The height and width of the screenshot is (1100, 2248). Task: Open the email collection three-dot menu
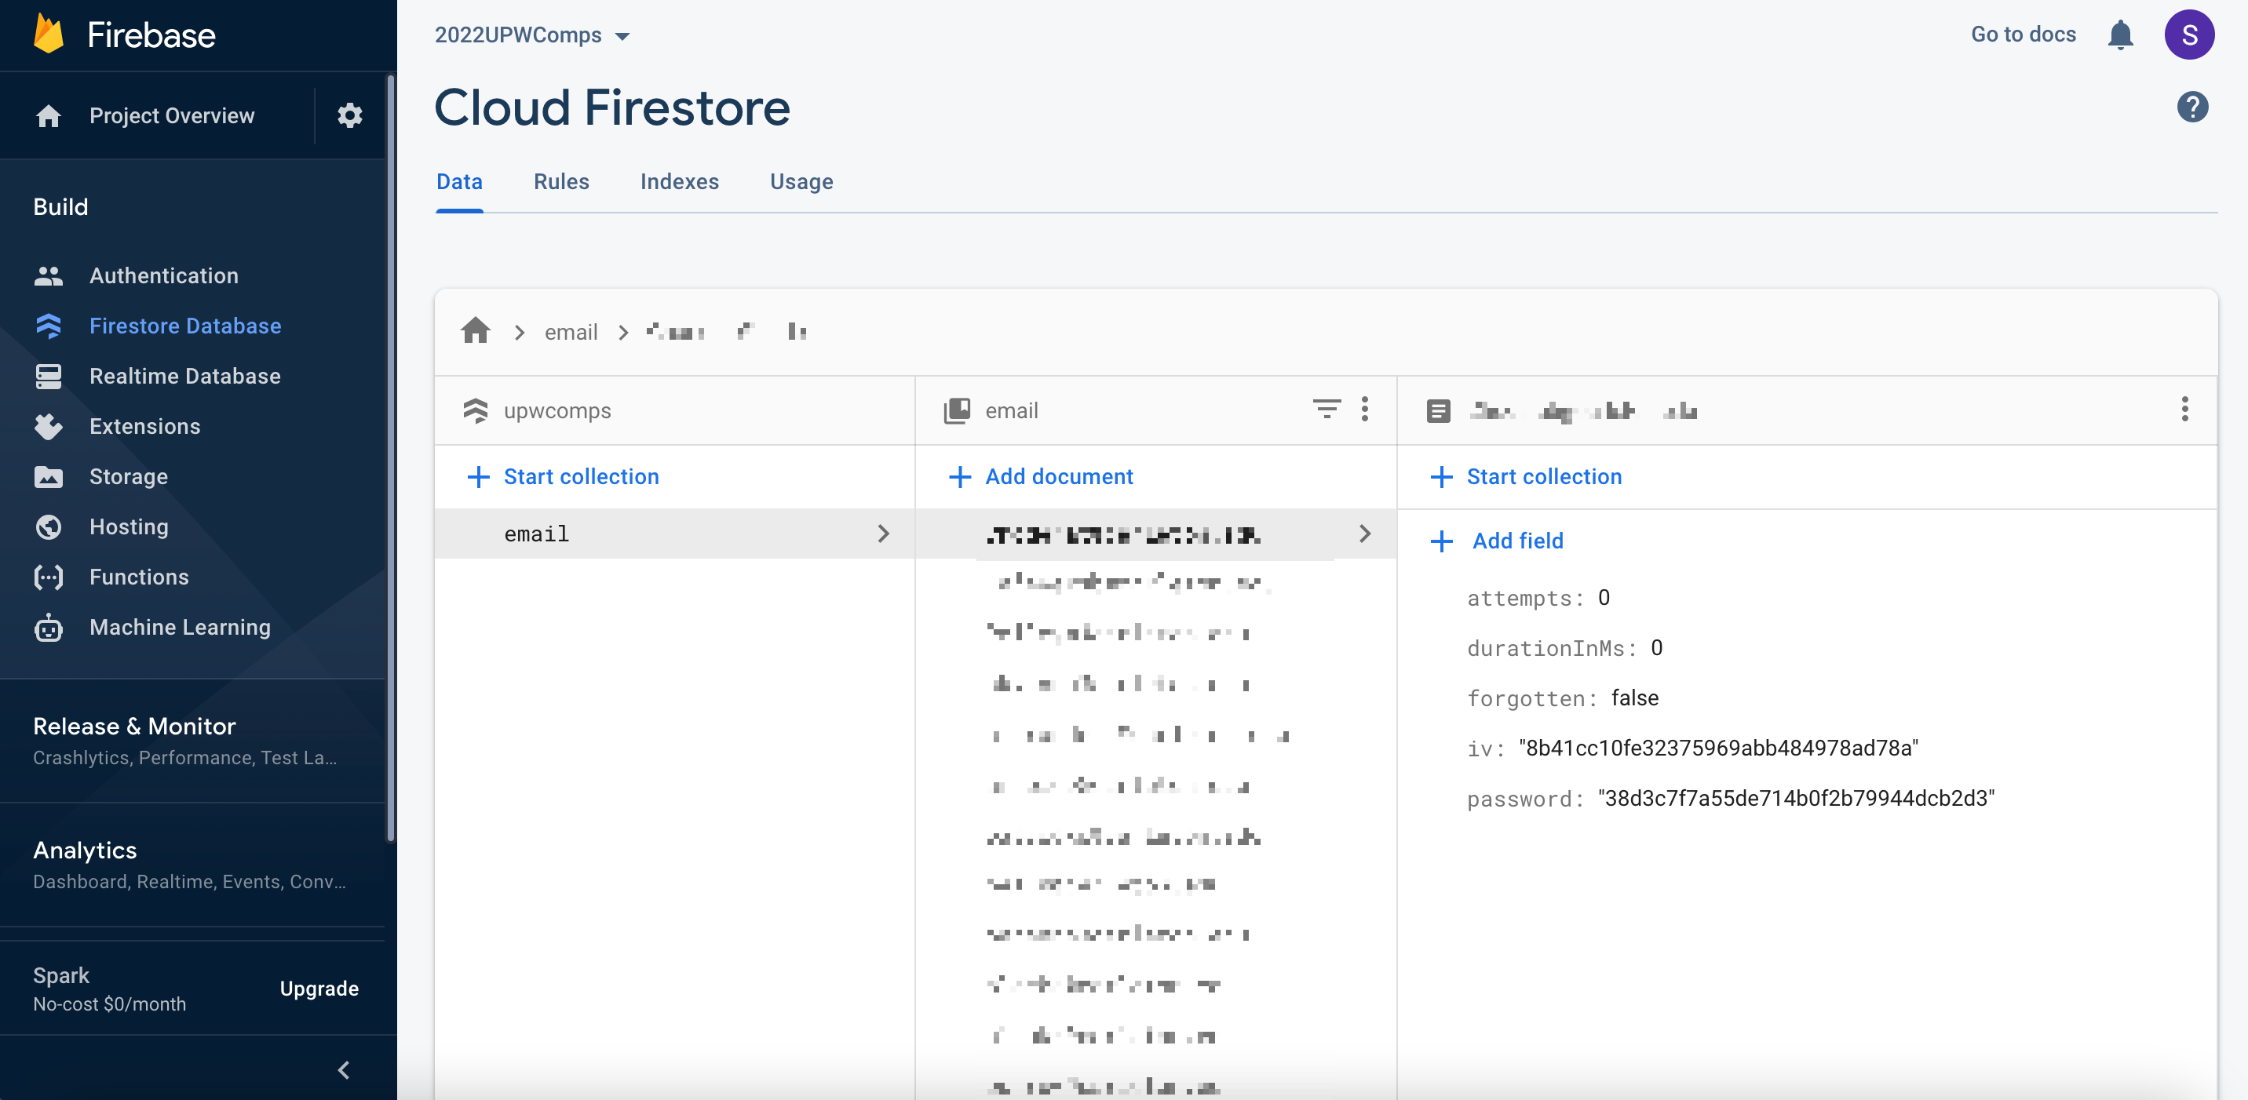click(1365, 409)
